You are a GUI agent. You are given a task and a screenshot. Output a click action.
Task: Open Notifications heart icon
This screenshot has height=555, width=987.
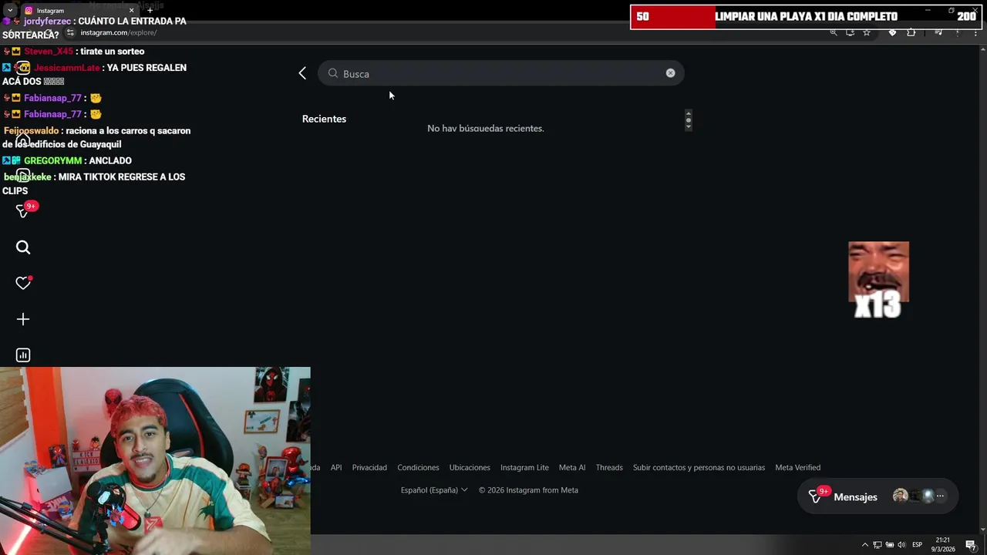tap(23, 283)
